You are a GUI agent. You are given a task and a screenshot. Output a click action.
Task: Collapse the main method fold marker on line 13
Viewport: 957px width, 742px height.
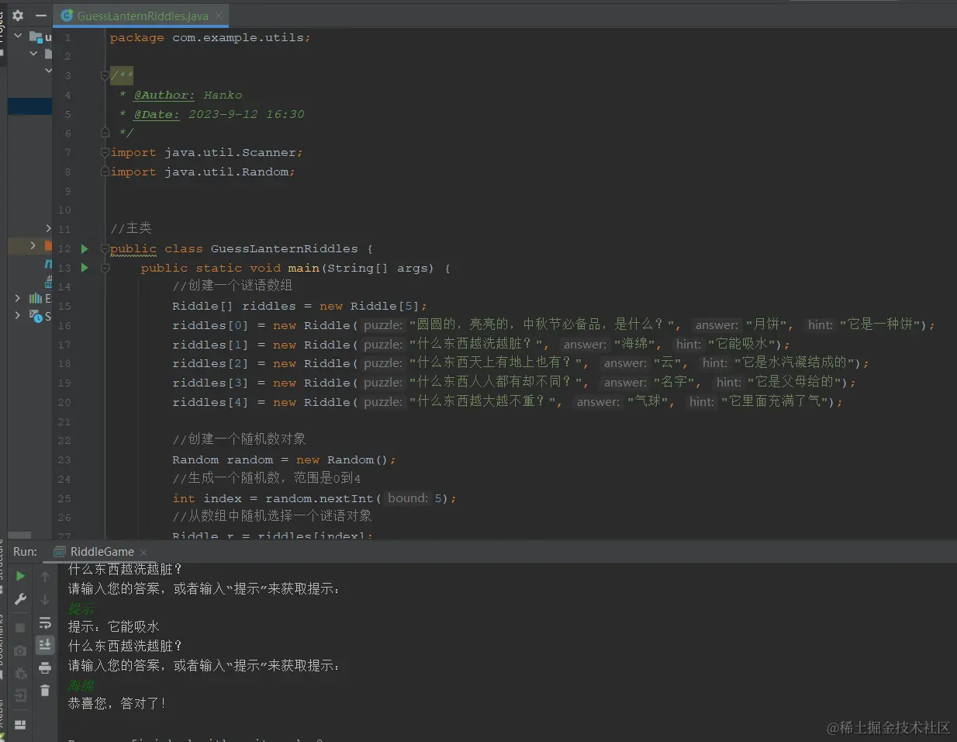pyautogui.click(x=105, y=268)
